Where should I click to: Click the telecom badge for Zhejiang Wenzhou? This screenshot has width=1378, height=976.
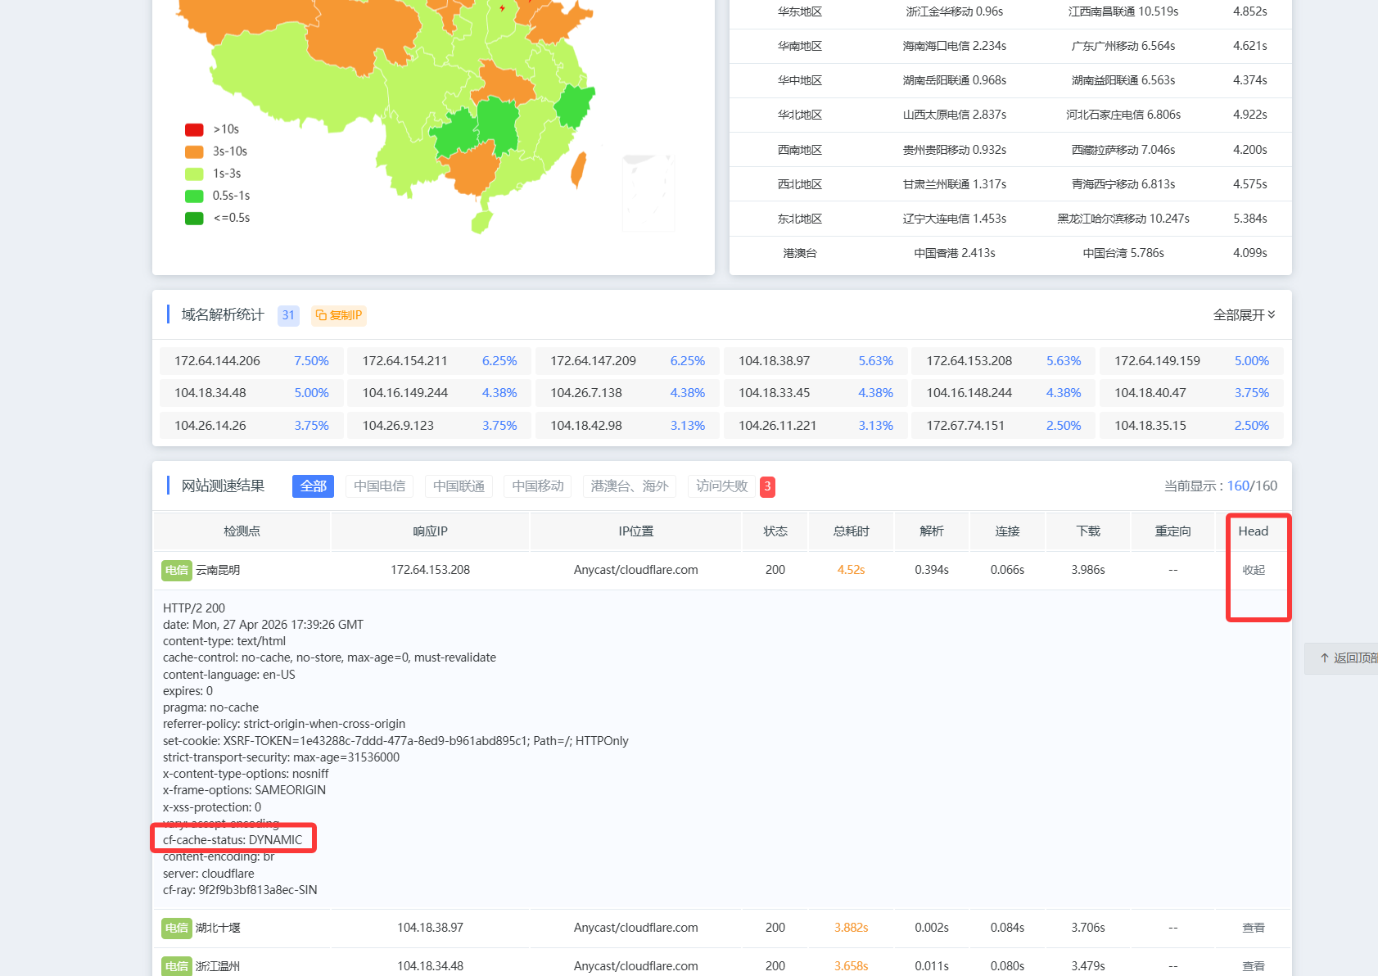(x=176, y=966)
